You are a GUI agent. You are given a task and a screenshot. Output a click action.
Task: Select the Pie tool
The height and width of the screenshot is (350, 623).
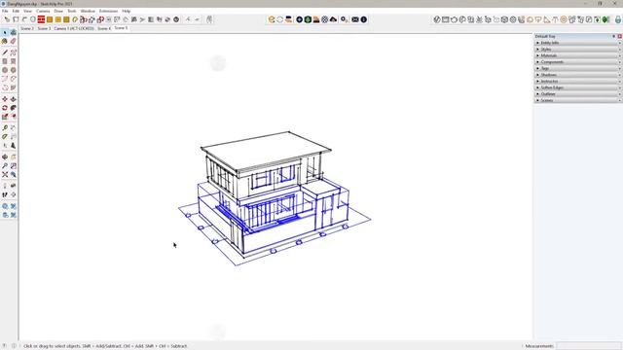(13, 87)
